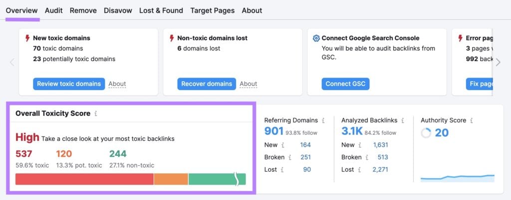511x200 pixels.
Task: Click lightning icon on Non-toxic domains lost card
Action: (x=172, y=38)
